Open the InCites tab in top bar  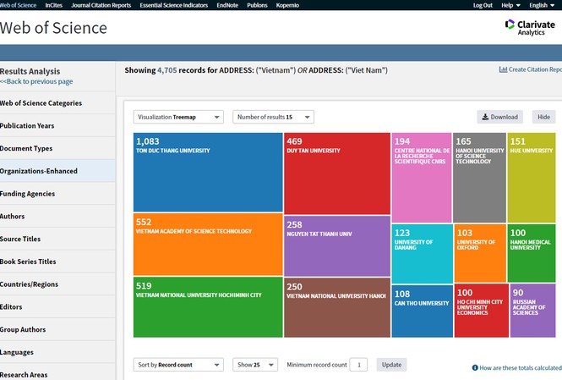tap(54, 5)
